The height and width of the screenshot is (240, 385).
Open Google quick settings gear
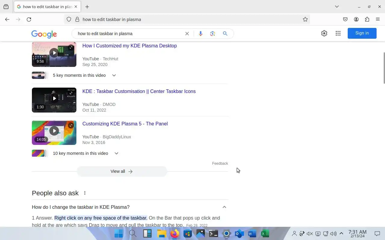point(324,33)
